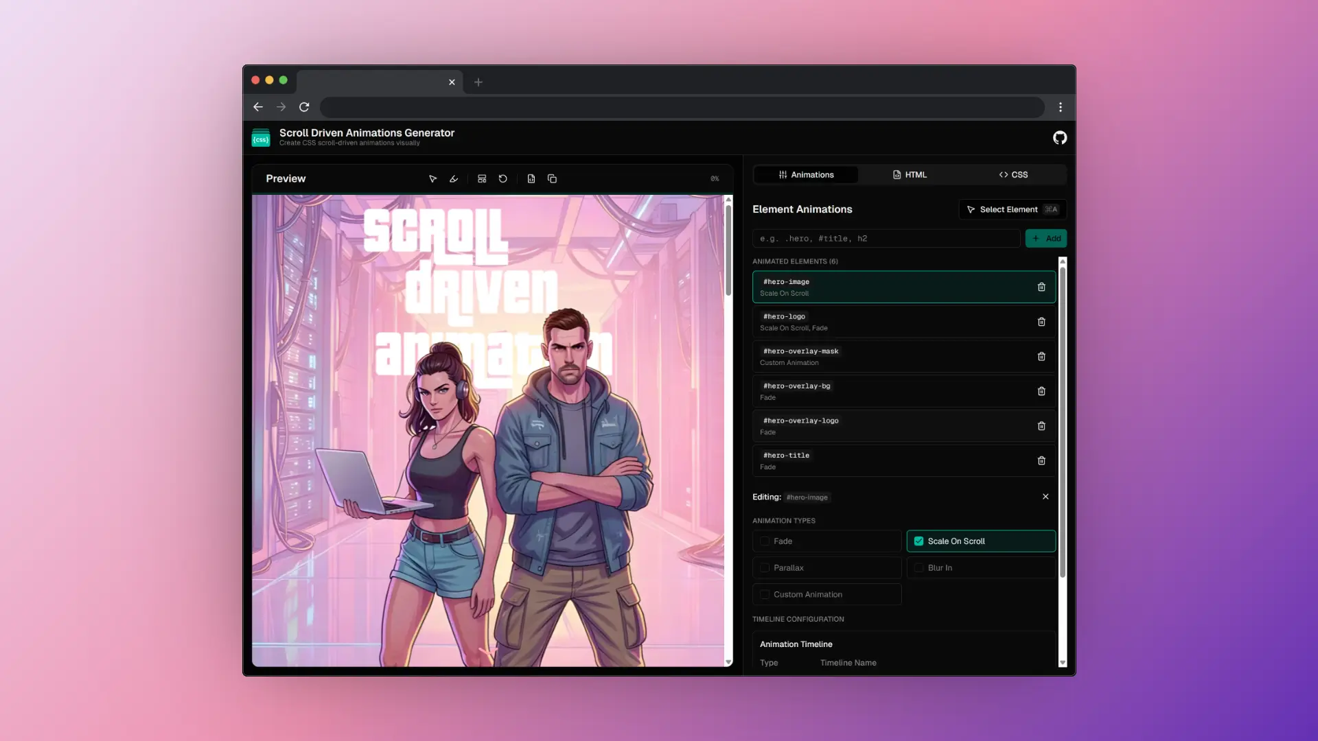Select #hero-logo in the animated elements list
This screenshot has width=1318, height=741.
point(892,321)
